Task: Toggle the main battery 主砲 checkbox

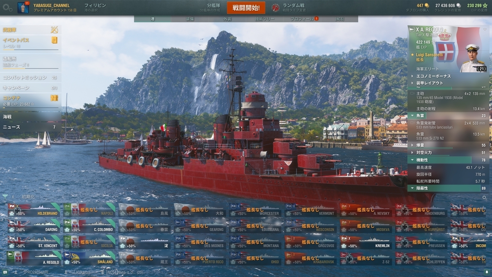Action: [x=412, y=94]
